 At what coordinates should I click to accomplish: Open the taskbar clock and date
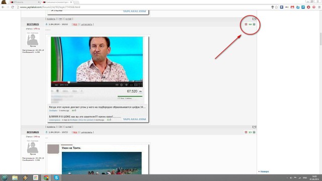pyautogui.click(x=314, y=177)
